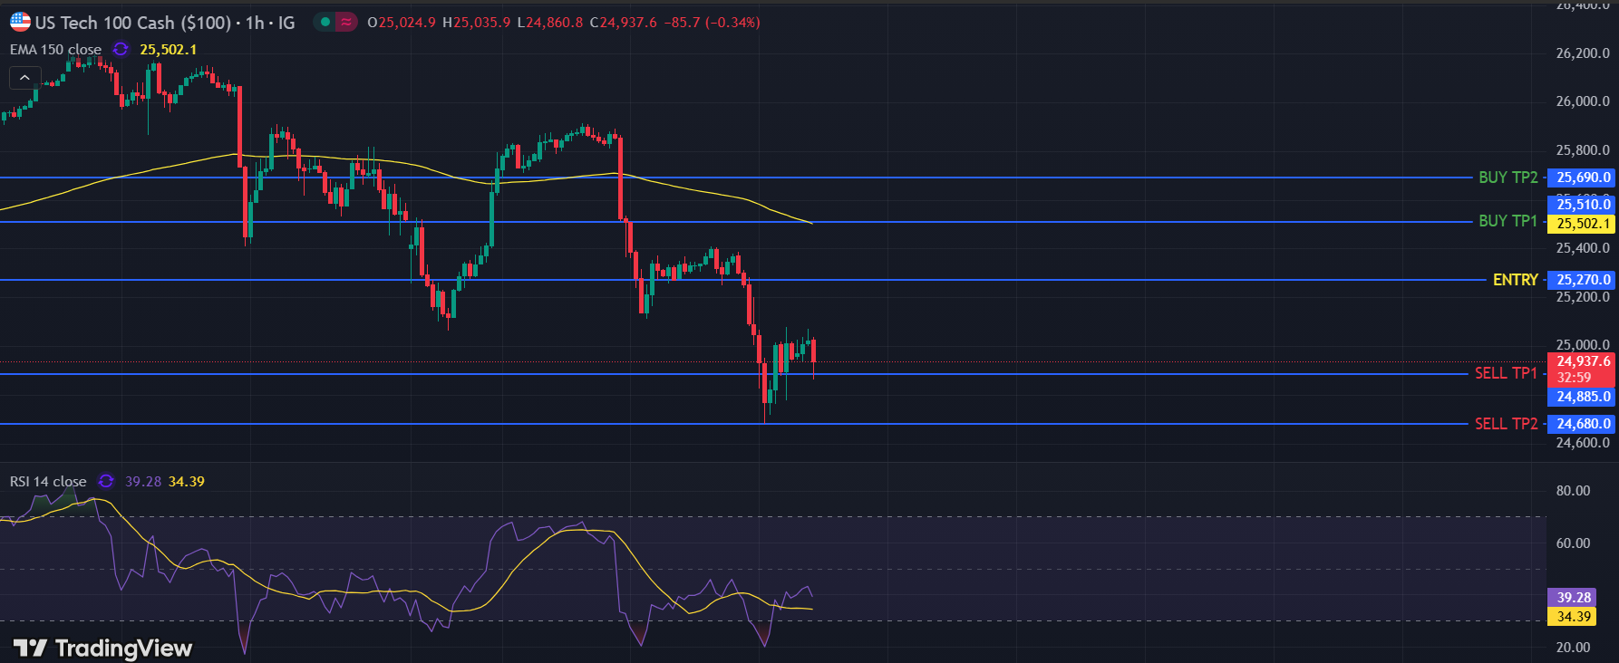This screenshot has width=1619, height=663.
Task: Select the EMA 150 close indicator label
Action: [55, 50]
